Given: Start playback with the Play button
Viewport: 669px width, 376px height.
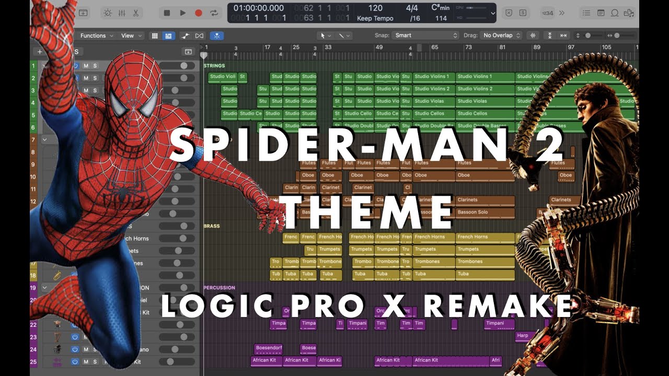Looking at the screenshot, I should 183,13.
